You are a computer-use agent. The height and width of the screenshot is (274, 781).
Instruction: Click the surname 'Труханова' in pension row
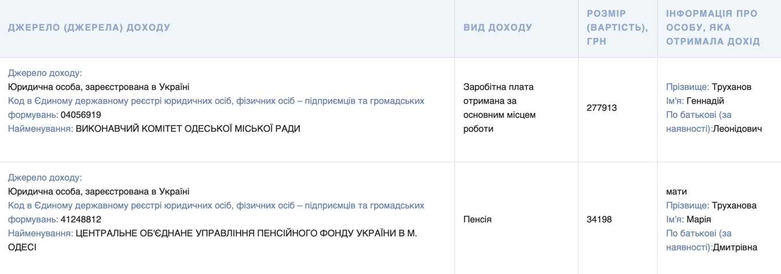[x=734, y=205]
